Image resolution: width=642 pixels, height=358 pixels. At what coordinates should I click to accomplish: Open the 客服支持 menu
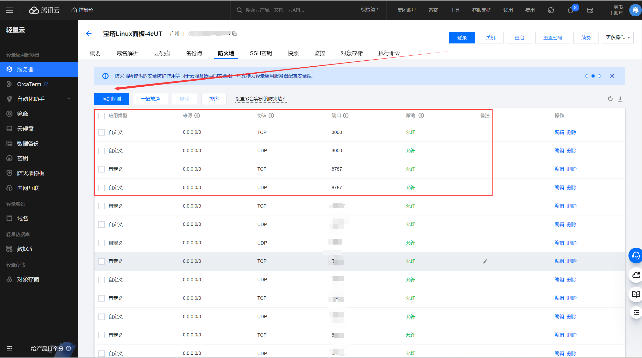point(482,10)
